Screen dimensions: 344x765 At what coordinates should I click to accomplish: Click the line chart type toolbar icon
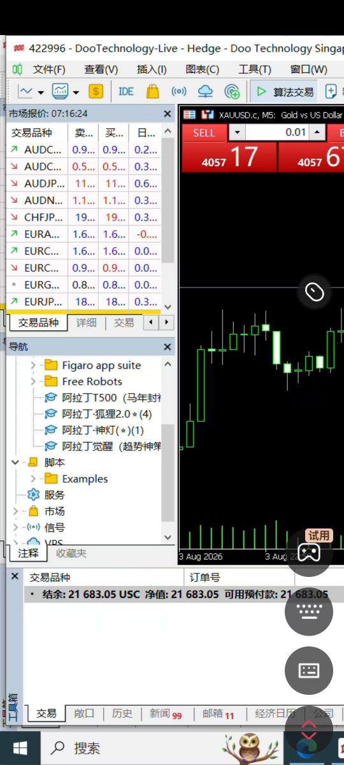[26, 91]
